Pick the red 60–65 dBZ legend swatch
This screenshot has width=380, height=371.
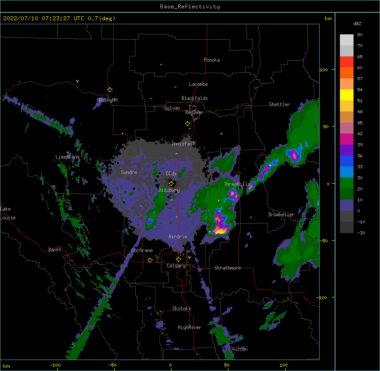(346, 62)
